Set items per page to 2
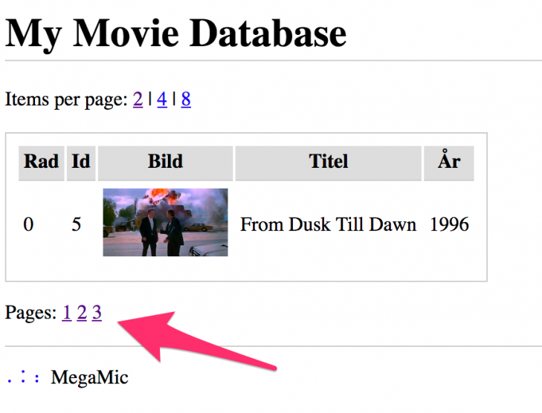This screenshot has height=413, width=542. [x=138, y=100]
